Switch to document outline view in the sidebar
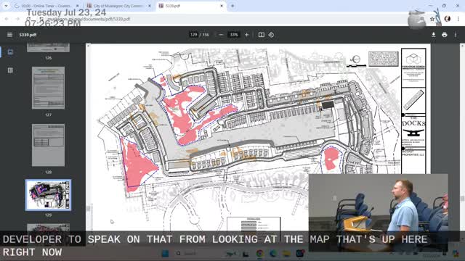 click(10, 70)
